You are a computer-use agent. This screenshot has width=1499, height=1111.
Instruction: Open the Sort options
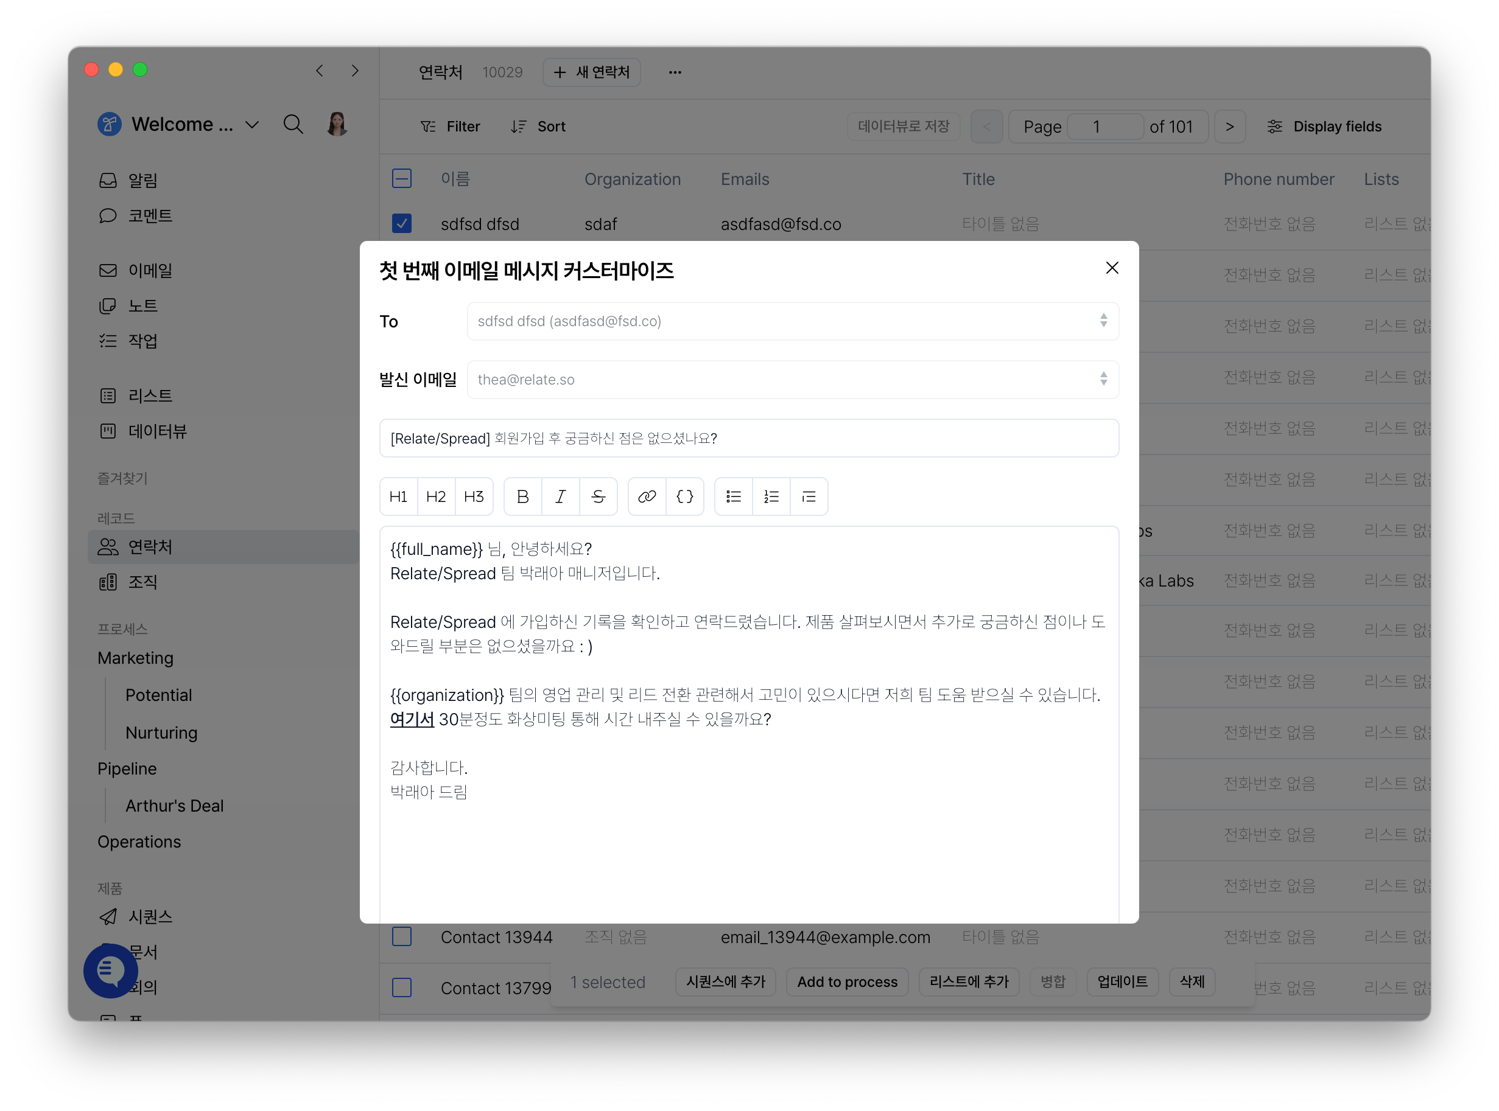538,127
